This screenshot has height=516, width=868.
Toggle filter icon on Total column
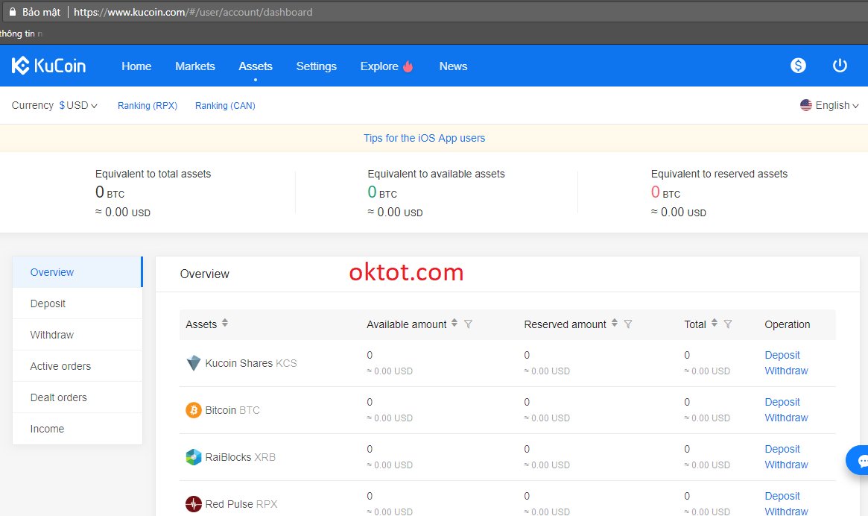pyautogui.click(x=728, y=324)
